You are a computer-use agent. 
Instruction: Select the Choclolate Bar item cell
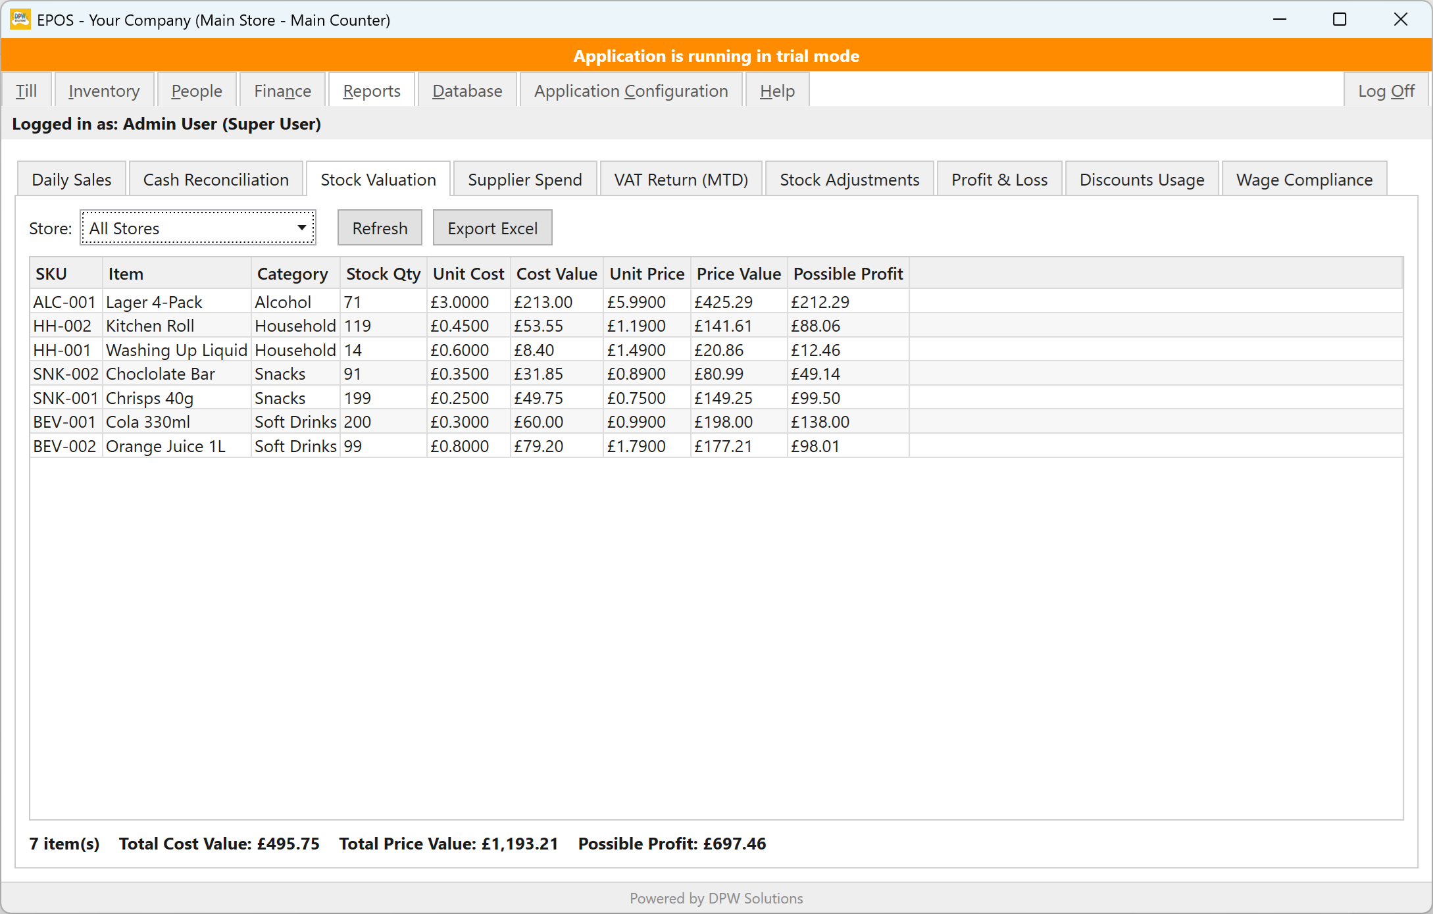click(176, 374)
